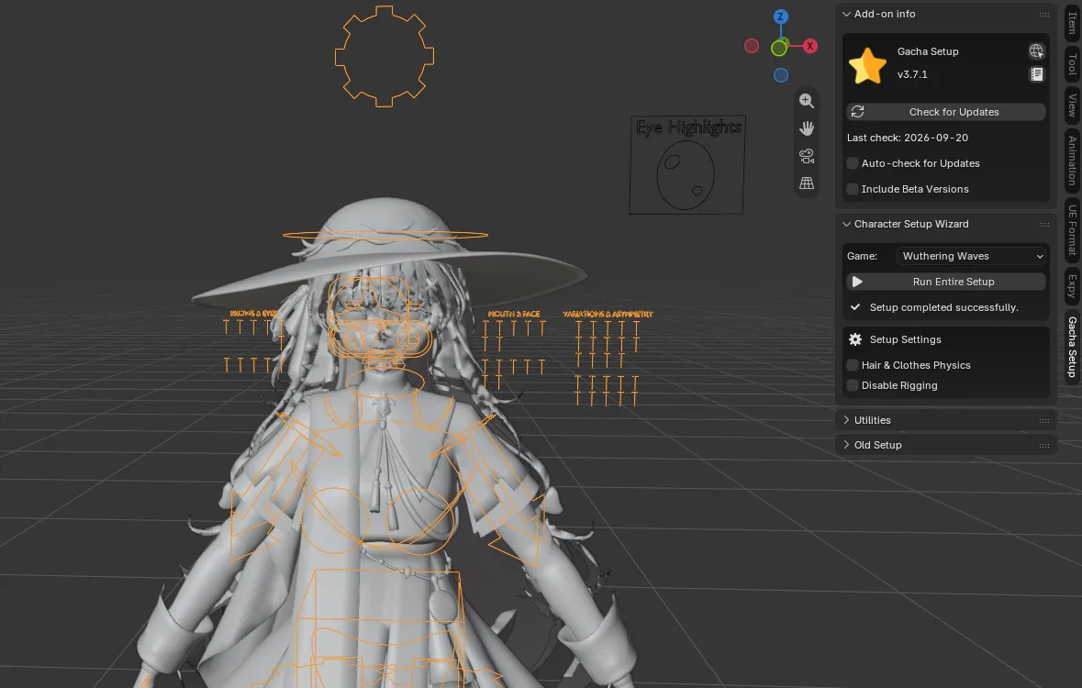This screenshot has height=688, width=1082.
Task: Click the v3.7.1 version text
Action: pyautogui.click(x=912, y=74)
